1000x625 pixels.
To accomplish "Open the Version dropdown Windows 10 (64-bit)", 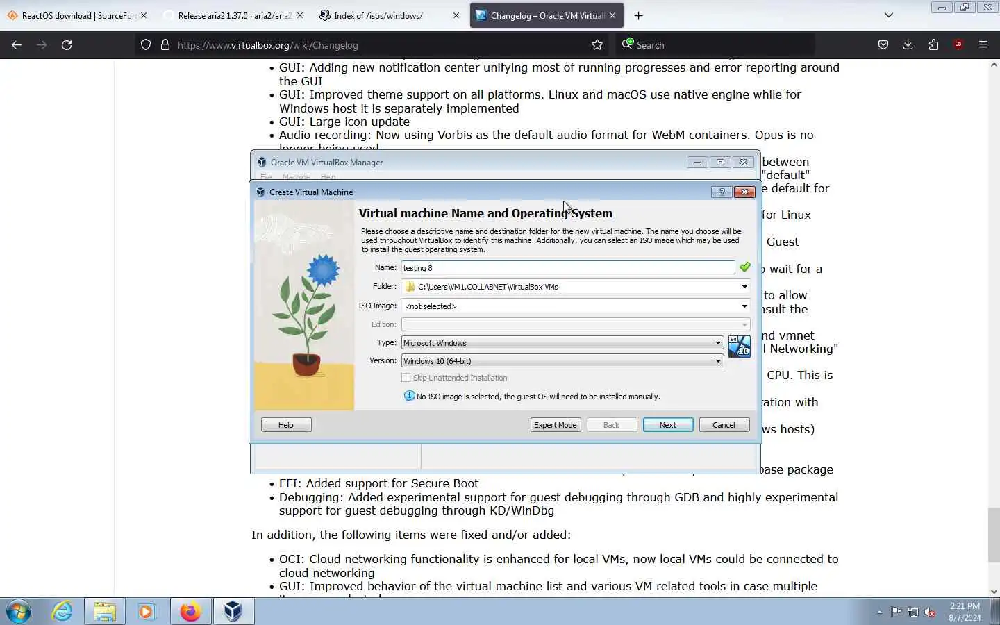I will (562, 361).
